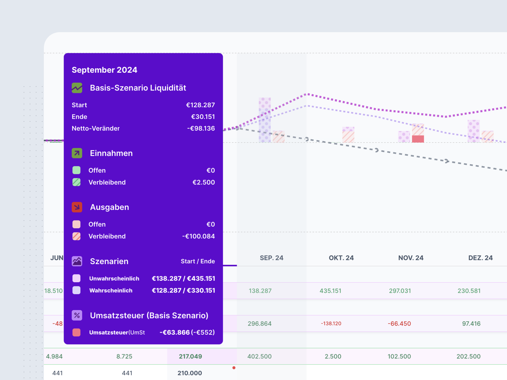Open the Umsatzsteuer percent icon
The image size is (507, 380).
(77, 316)
